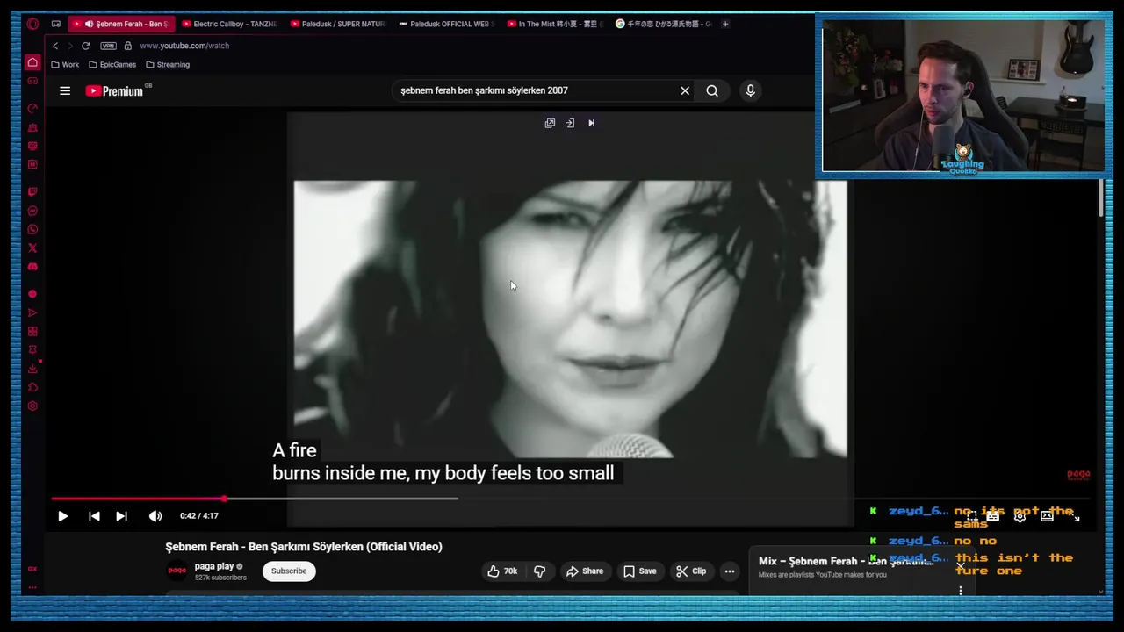The image size is (1124, 632).
Task: Click the paga play channel avatar
Action: click(x=177, y=571)
